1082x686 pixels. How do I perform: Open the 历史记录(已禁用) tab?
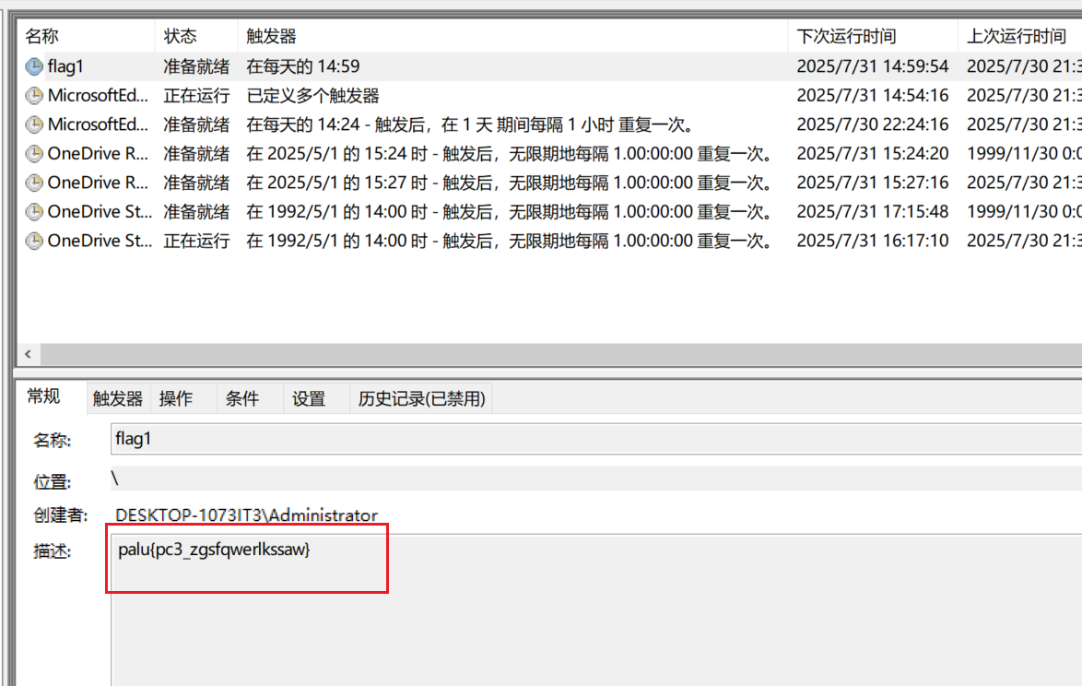click(421, 398)
